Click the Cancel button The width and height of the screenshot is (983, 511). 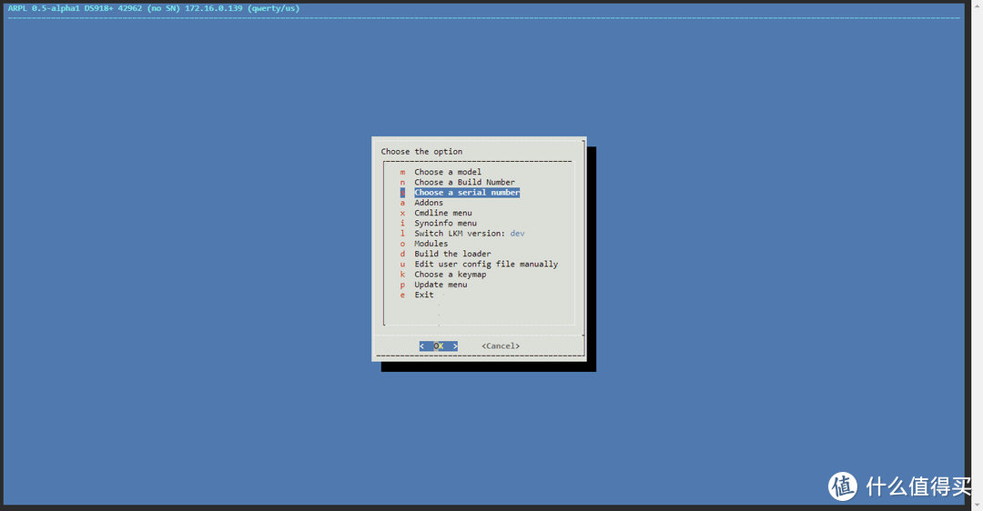[501, 346]
